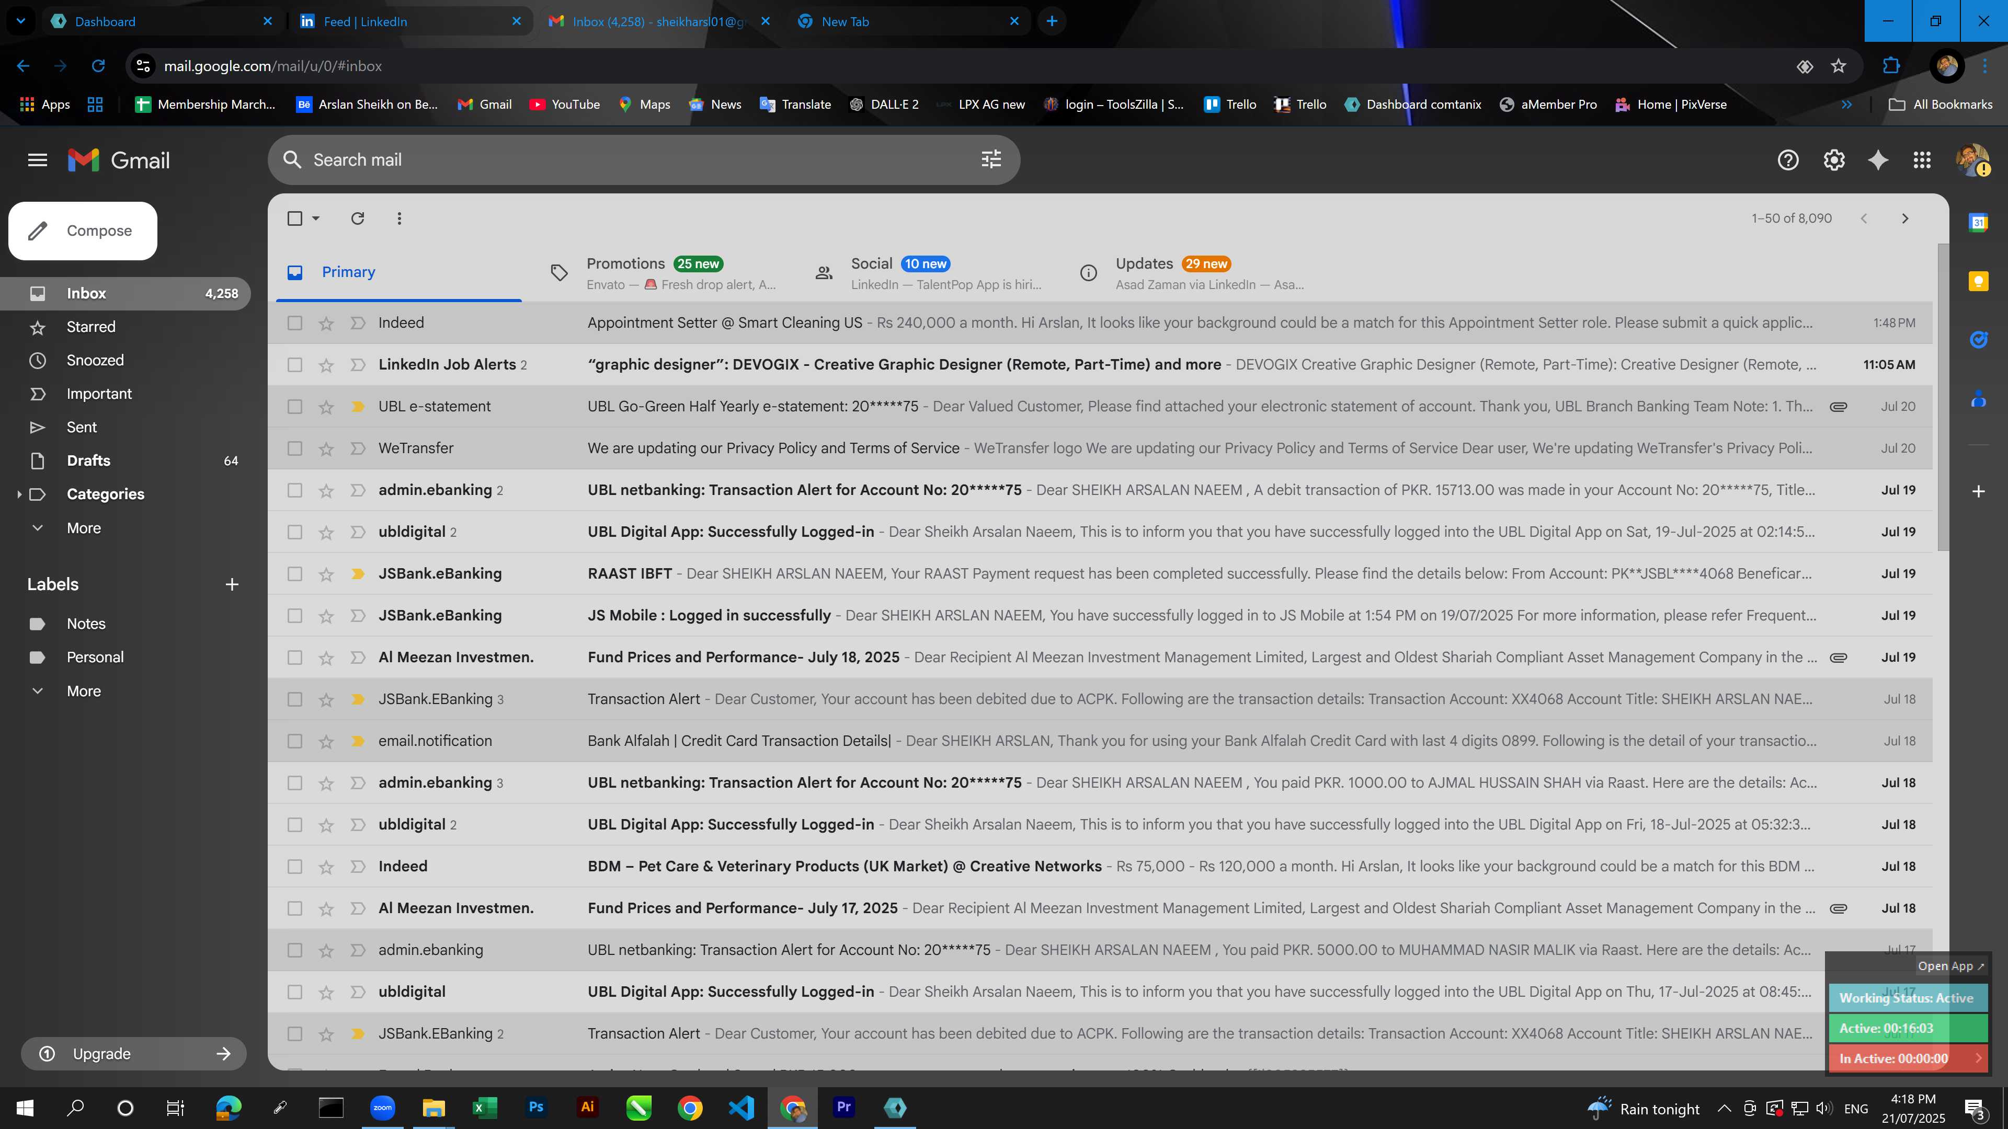This screenshot has width=2008, height=1129.
Task: Click the Compose button
Action: point(83,231)
